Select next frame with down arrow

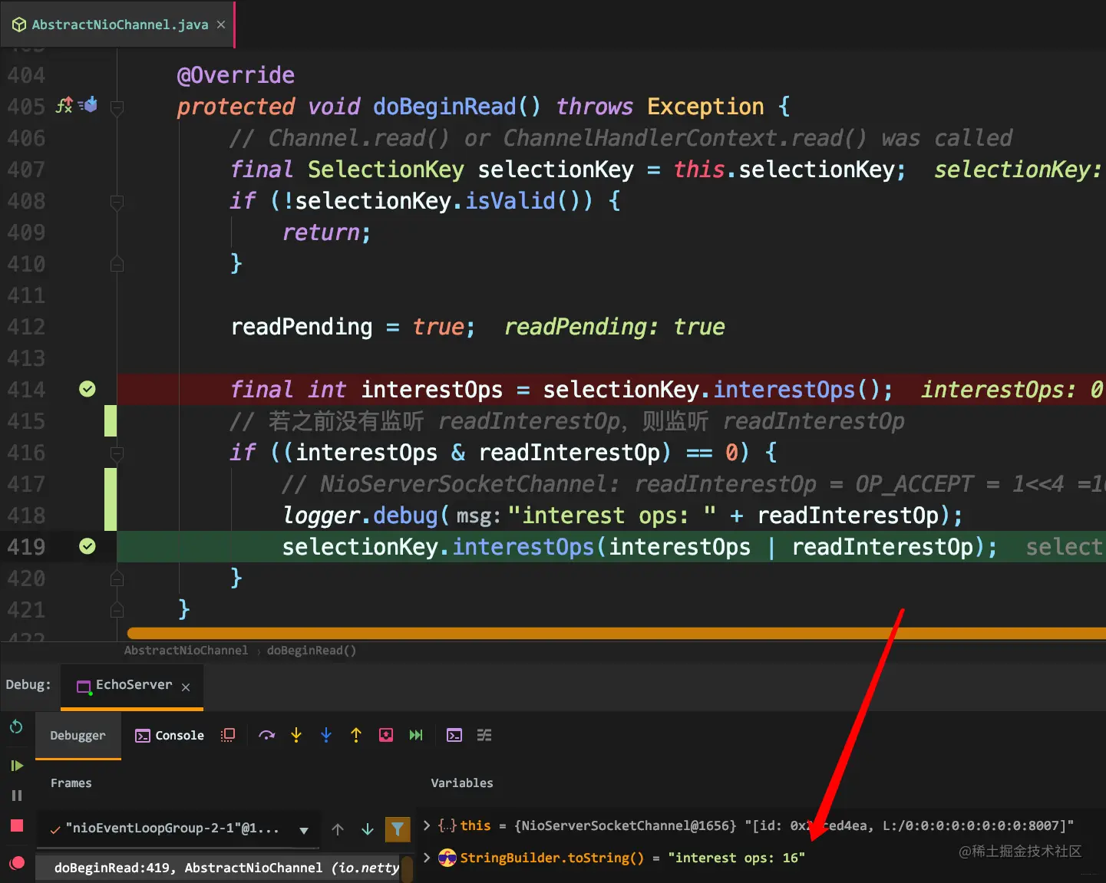[368, 829]
